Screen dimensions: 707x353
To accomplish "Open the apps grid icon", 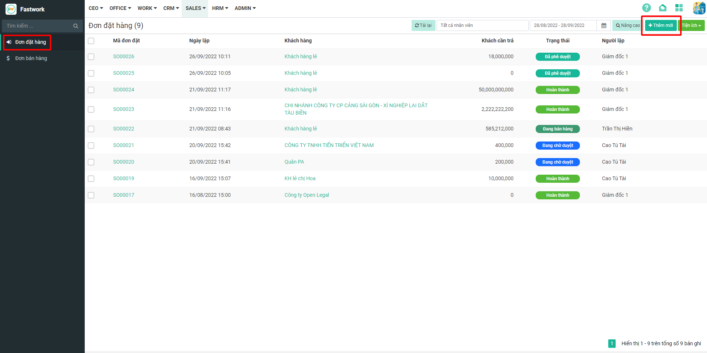I will 679,8.
